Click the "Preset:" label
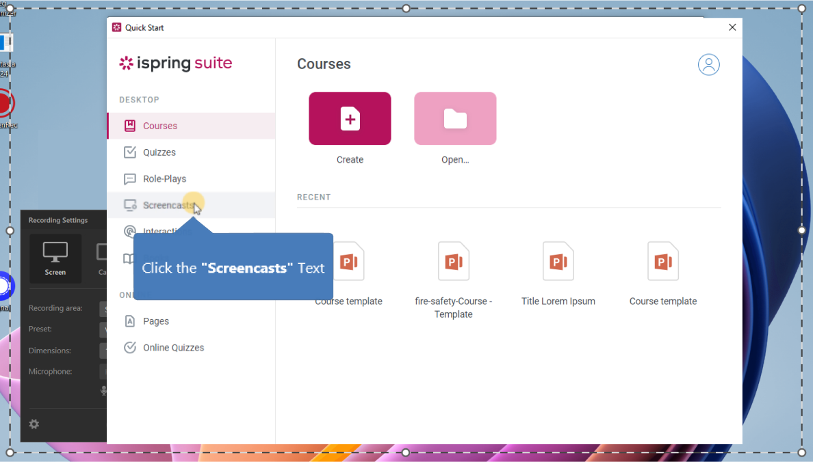 [x=40, y=329]
